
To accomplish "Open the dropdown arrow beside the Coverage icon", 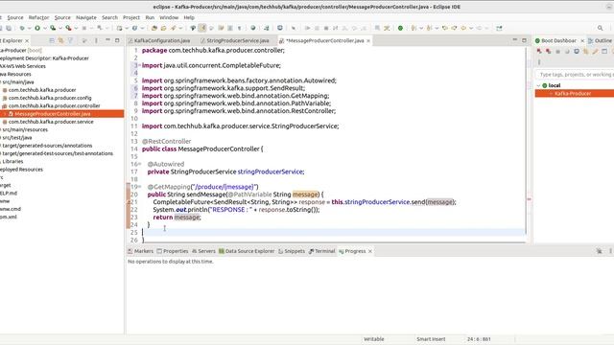I will pyautogui.click(x=59, y=28).
